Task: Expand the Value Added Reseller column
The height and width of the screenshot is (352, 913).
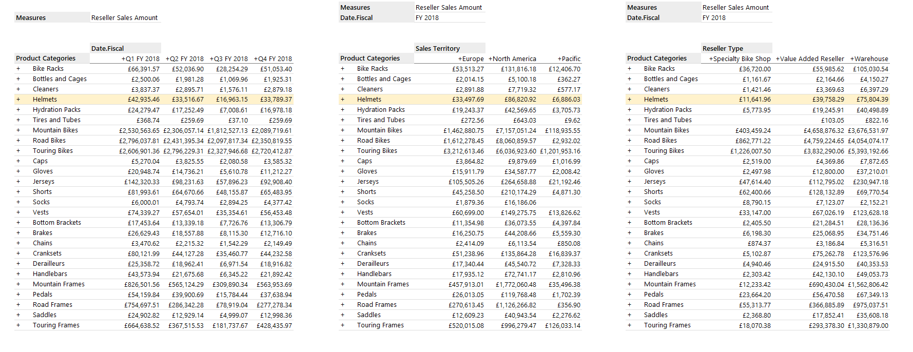Action: (x=778, y=59)
